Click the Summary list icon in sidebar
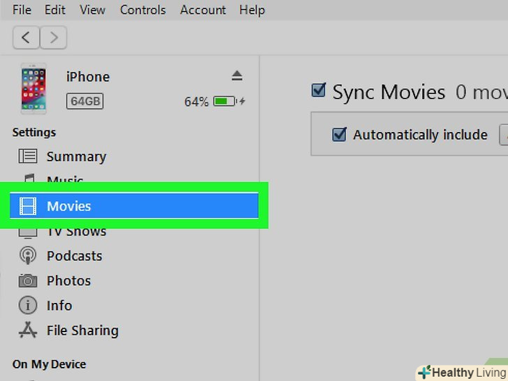The height and width of the screenshot is (381, 508). (x=28, y=156)
